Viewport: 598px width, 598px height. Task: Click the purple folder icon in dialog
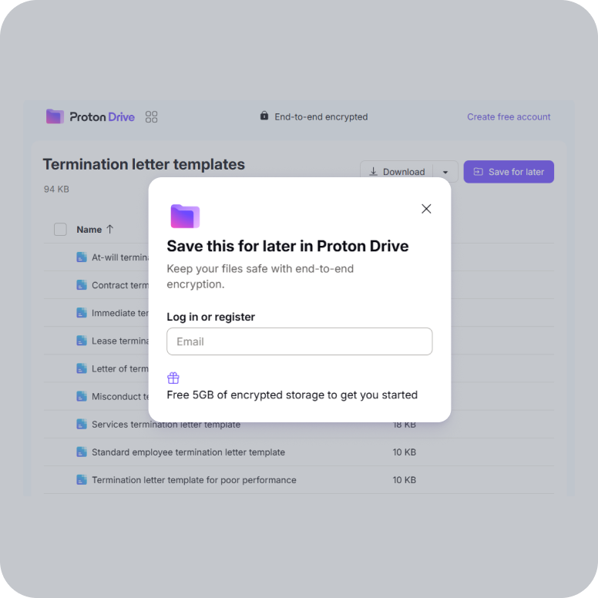[x=185, y=217]
